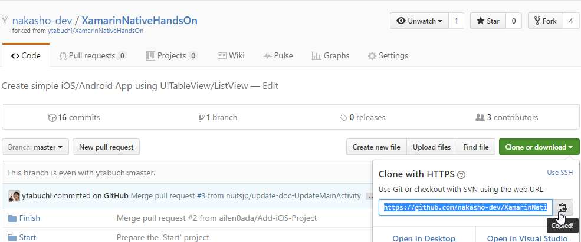This screenshot has height=242, width=581.
Task: Click Open in Visual Studio
Action: [527, 238]
